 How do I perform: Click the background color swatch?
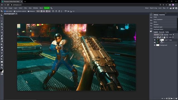click(x=3, y=72)
